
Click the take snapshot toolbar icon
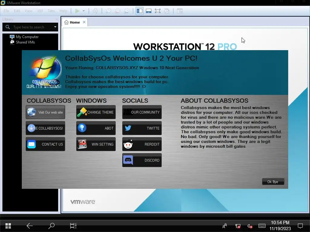click(109, 11)
